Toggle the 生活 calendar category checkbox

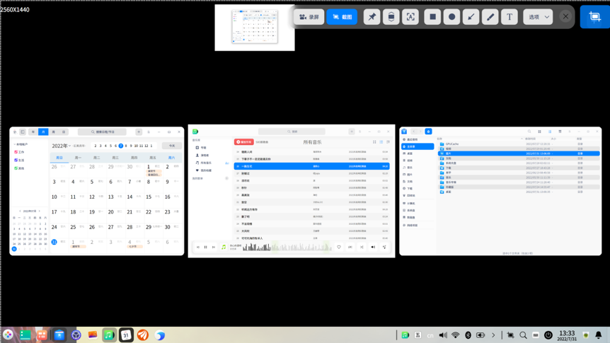tap(16, 161)
